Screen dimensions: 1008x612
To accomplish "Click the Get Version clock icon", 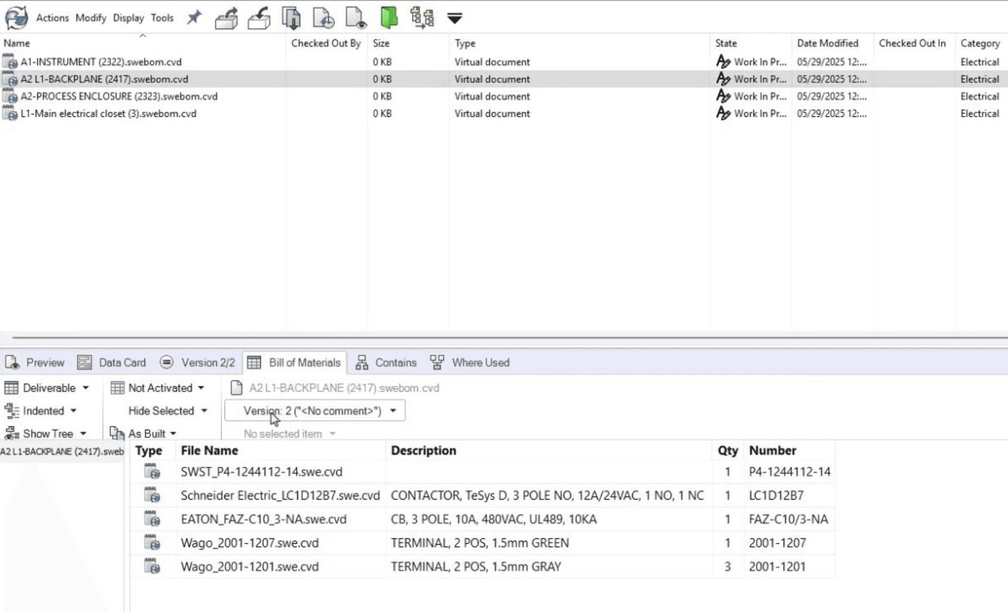I will [324, 18].
